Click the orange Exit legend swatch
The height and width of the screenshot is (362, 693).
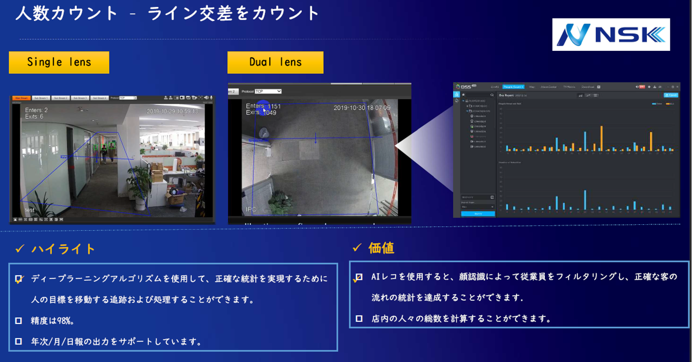669,103
